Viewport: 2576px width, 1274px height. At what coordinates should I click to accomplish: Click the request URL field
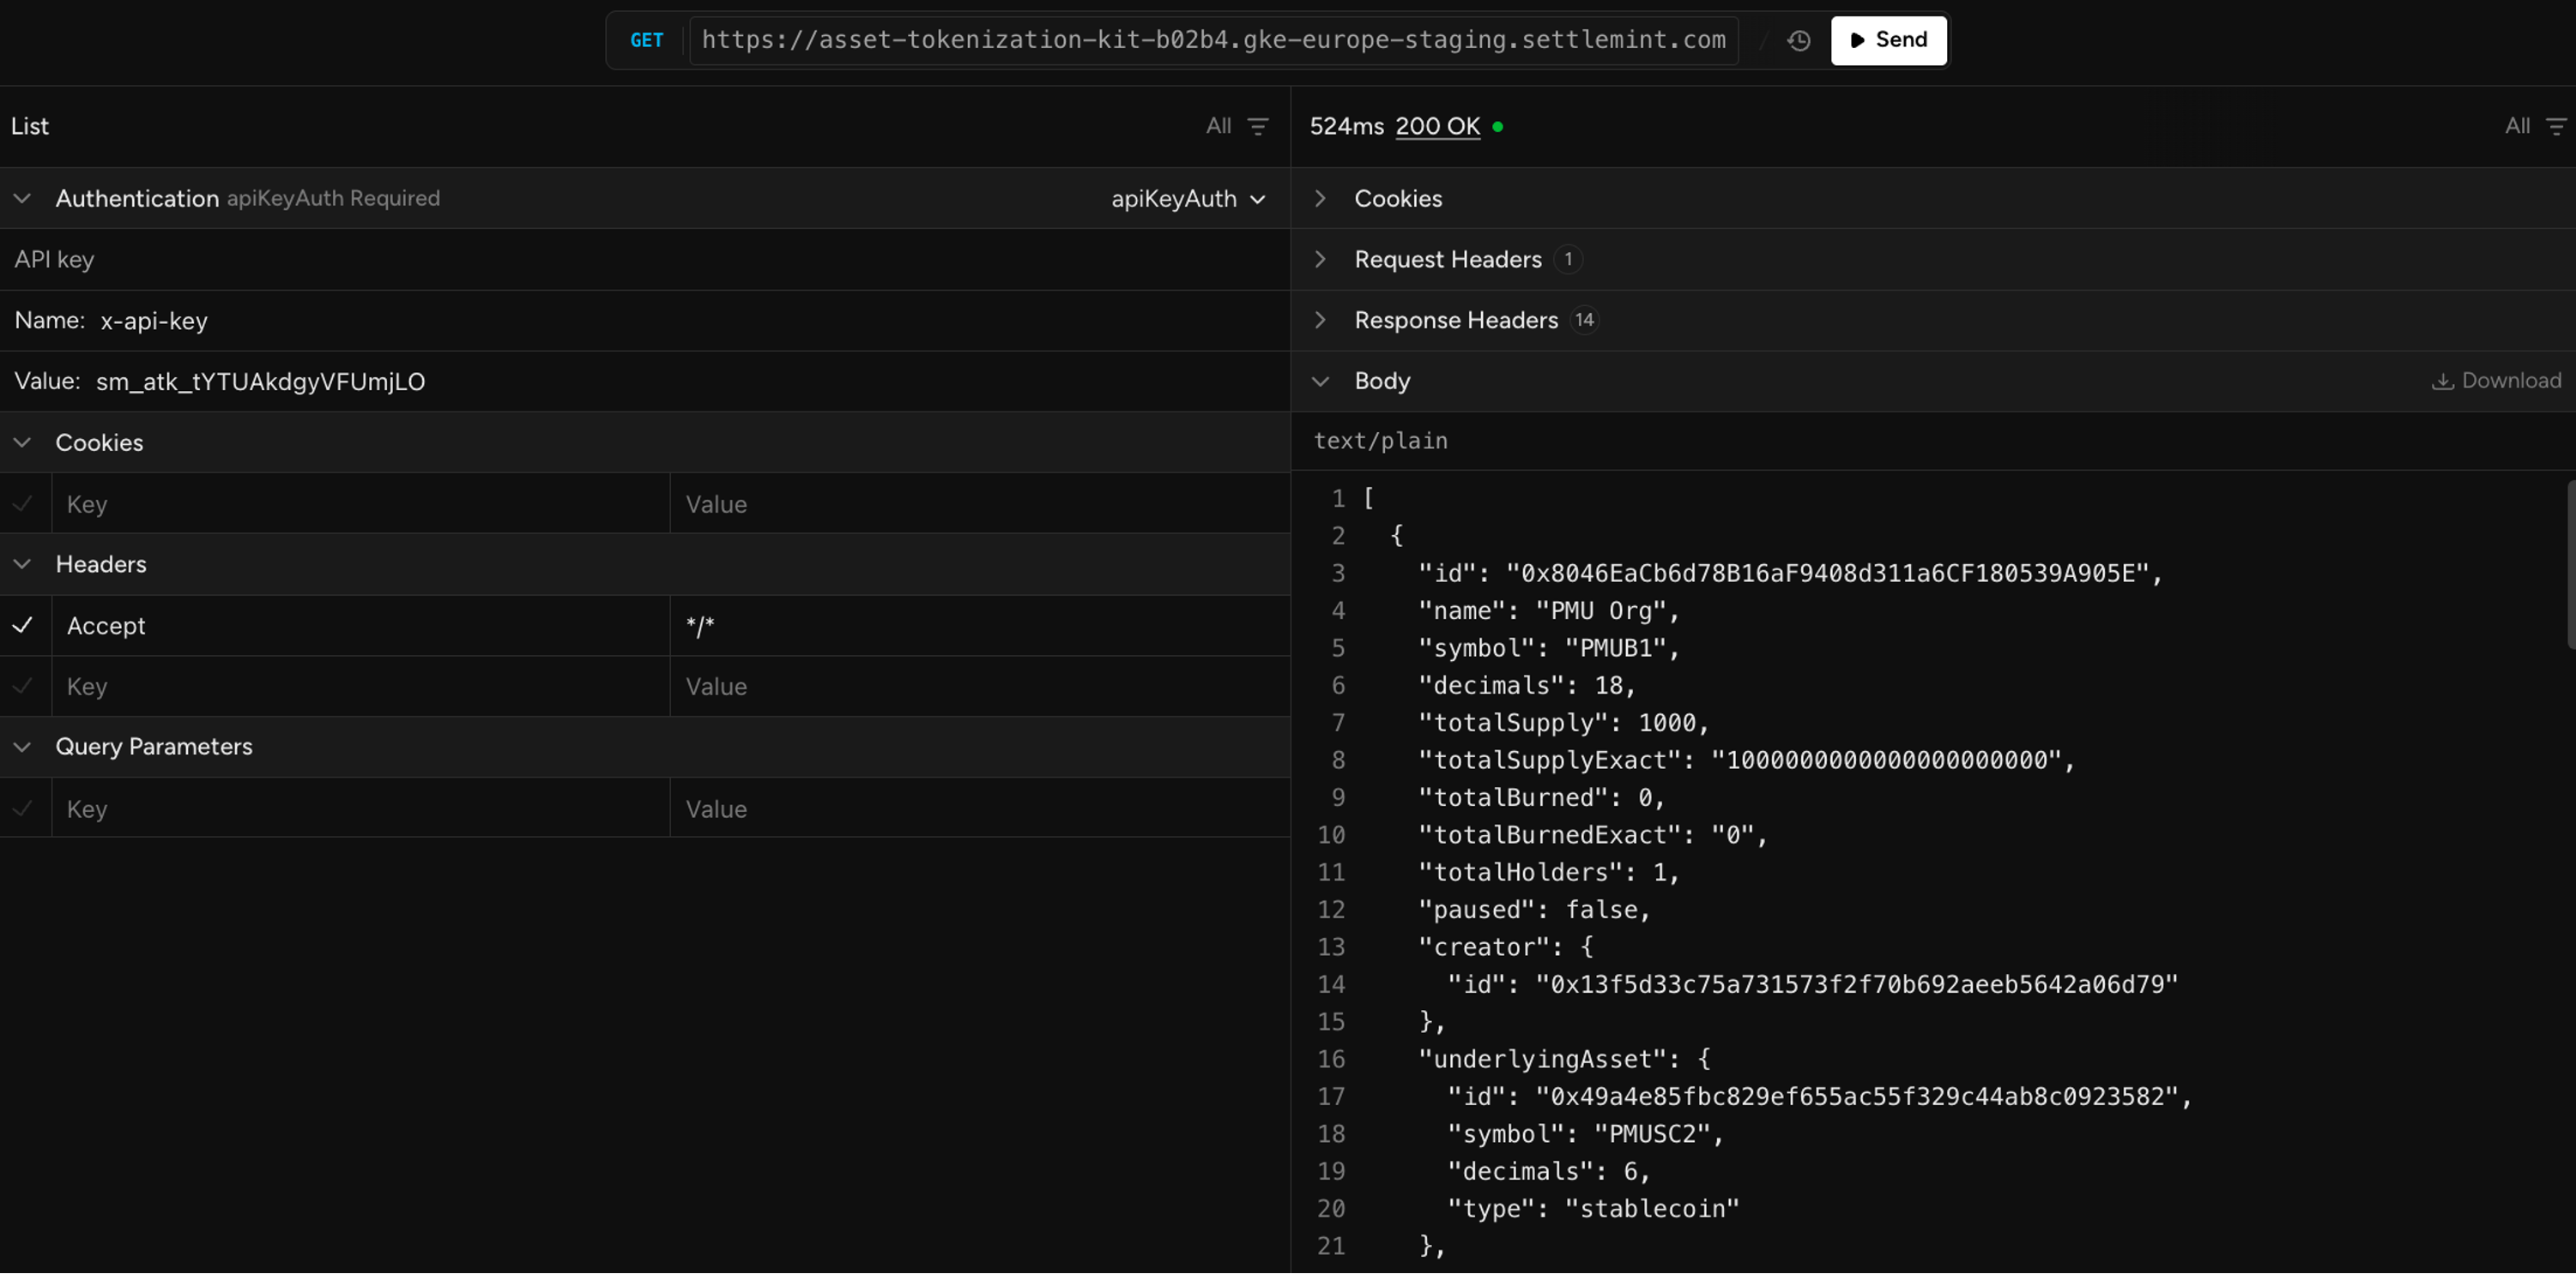coord(1213,40)
